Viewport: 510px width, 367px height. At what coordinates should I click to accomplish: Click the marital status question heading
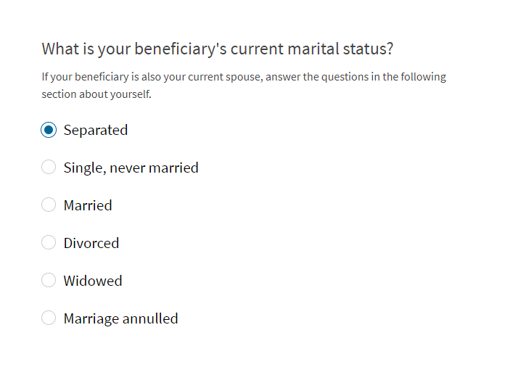(x=218, y=49)
